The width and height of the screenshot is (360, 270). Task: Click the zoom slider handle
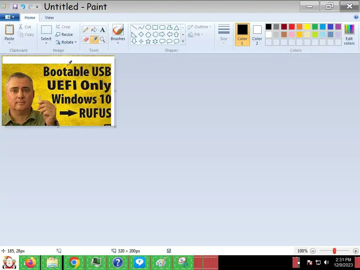[335, 251]
